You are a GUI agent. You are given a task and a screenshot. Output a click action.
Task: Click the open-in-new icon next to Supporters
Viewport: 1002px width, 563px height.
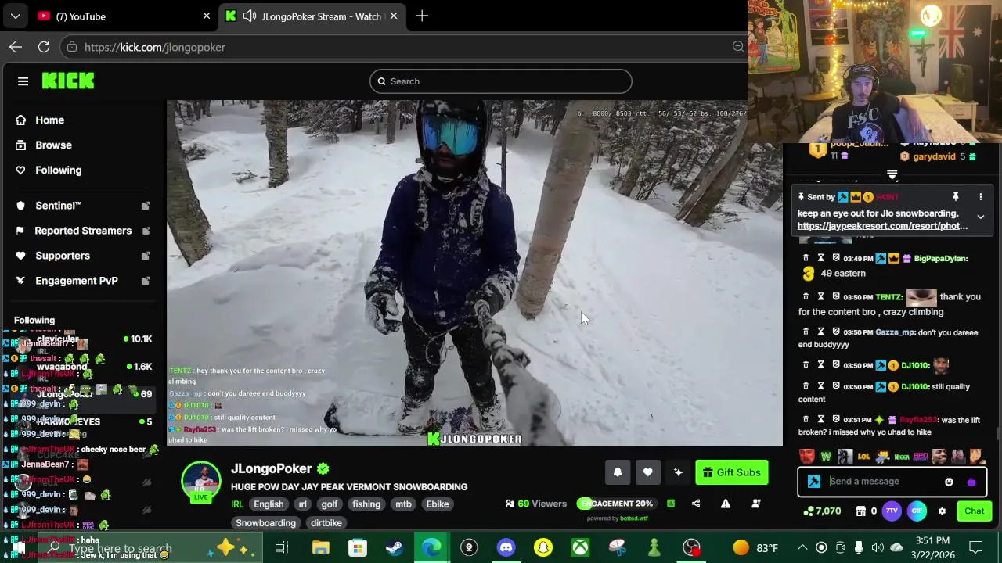click(x=146, y=256)
